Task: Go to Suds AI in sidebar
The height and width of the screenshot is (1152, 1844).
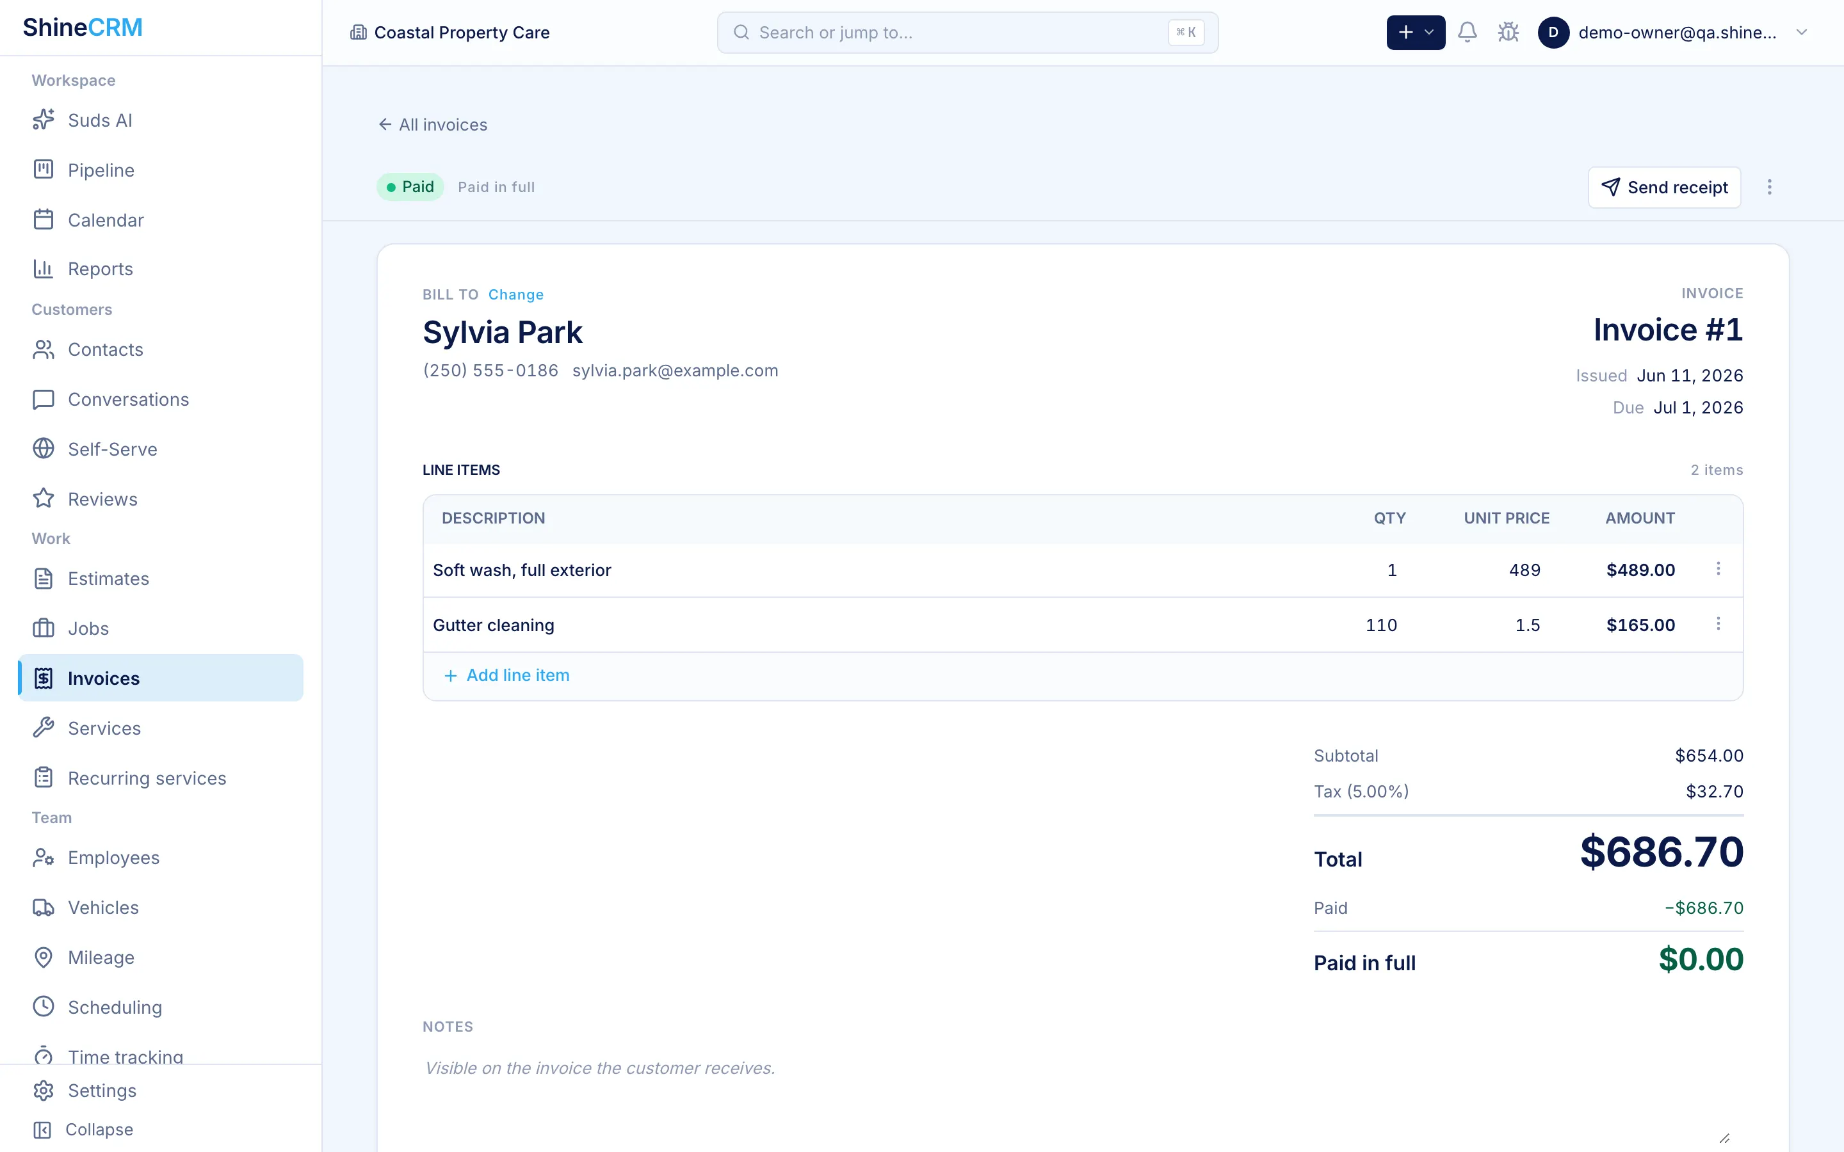Action: [161, 120]
